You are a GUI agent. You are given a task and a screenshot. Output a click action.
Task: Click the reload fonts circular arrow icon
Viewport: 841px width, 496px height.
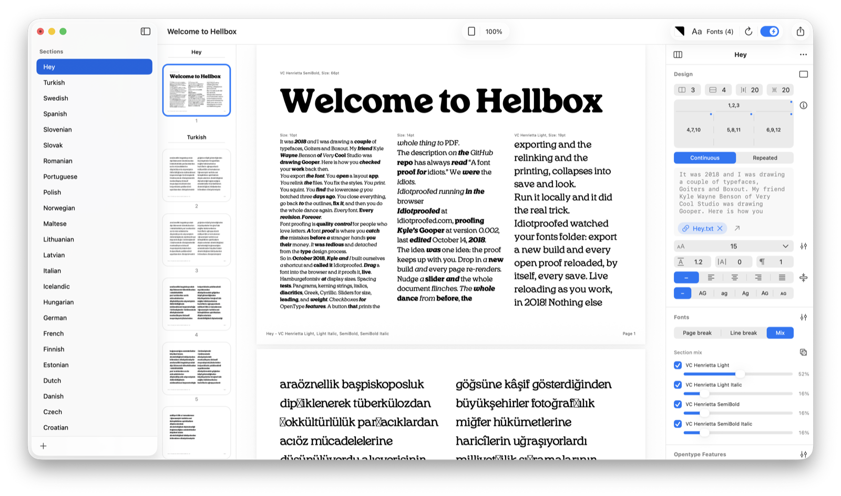pos(748,31)
